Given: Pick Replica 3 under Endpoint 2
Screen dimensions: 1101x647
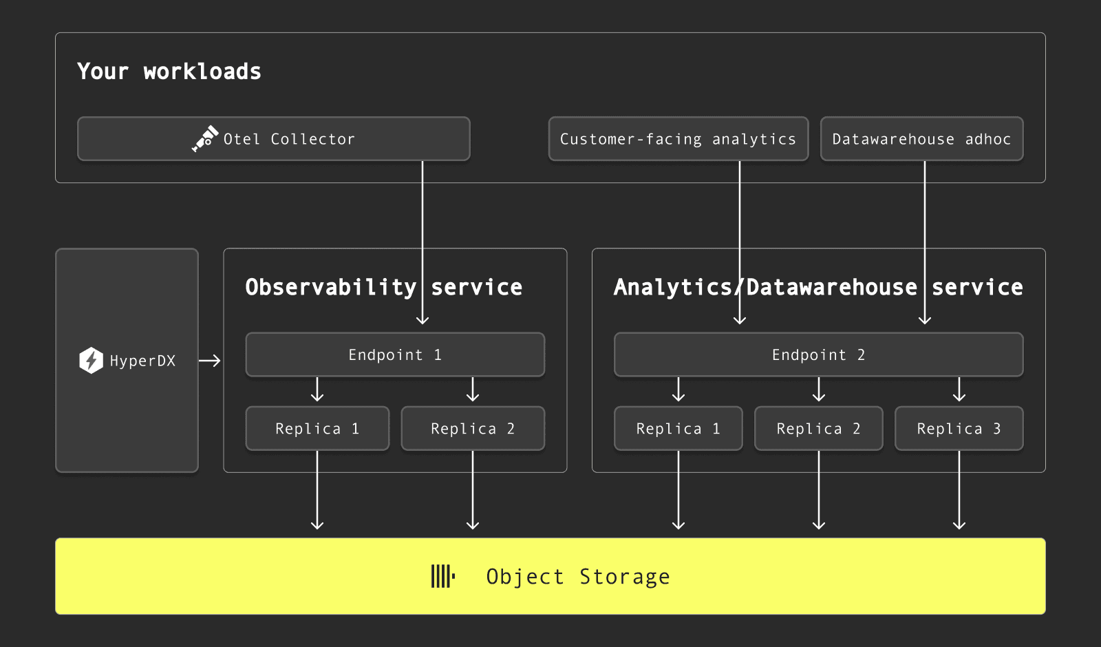Looking at the screenshot, I should (x=959, y=429).
